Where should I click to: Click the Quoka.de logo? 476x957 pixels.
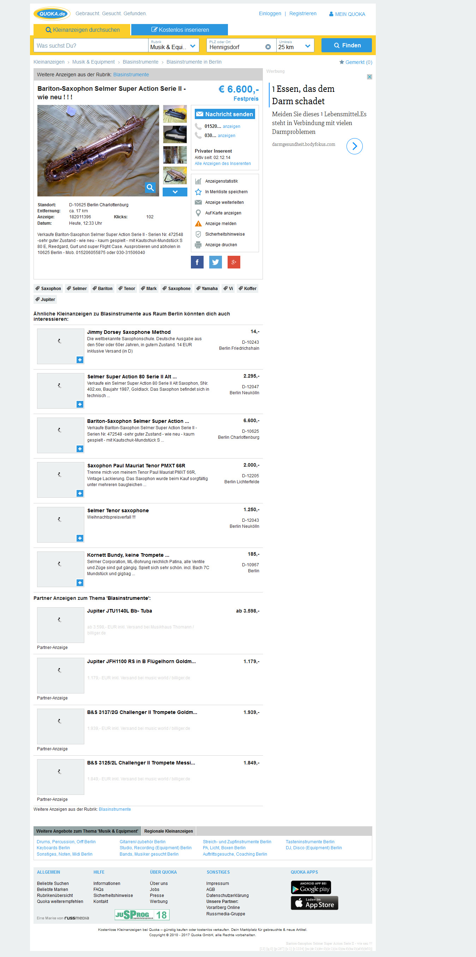coord(52,14)
